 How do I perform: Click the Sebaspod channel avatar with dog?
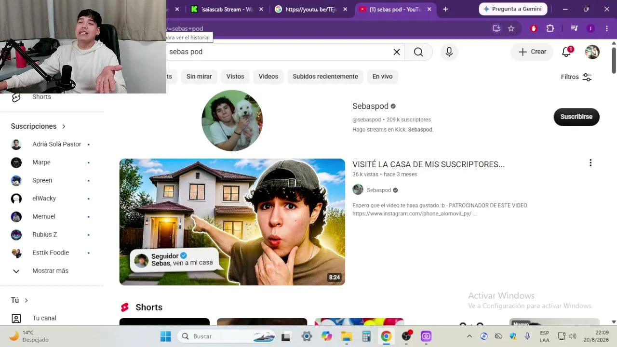pos(232,120)
